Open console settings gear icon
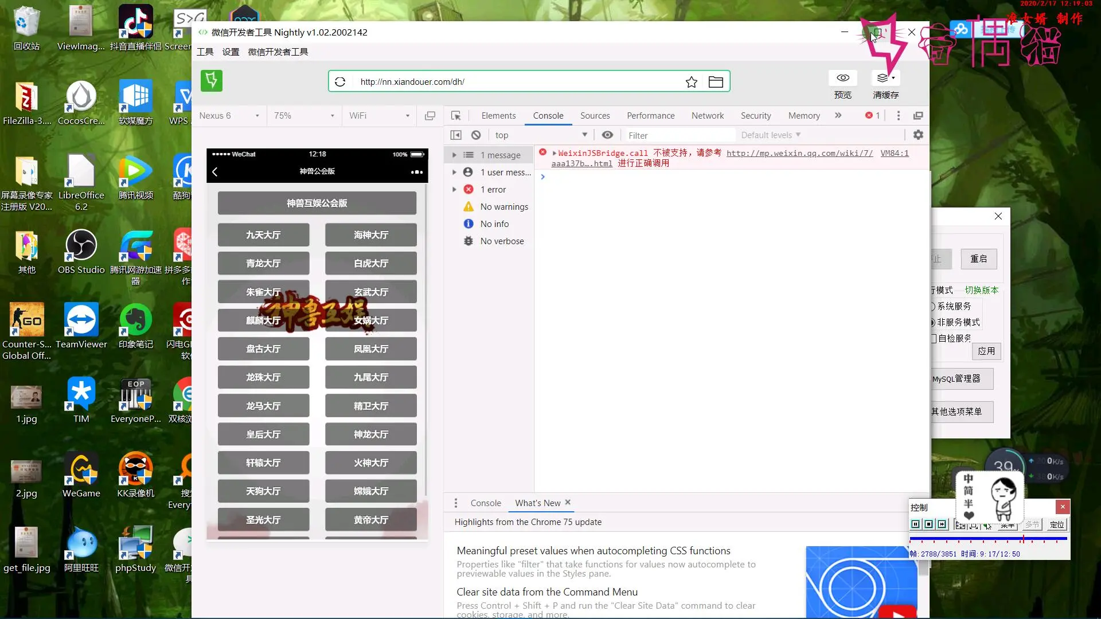1101x619 pixels. [x=918, y=135]
